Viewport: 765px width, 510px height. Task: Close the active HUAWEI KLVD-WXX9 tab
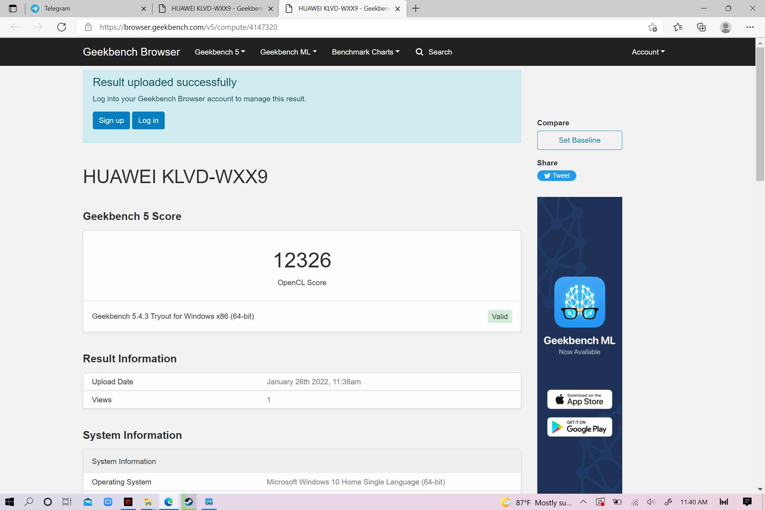tap(398, 9)
